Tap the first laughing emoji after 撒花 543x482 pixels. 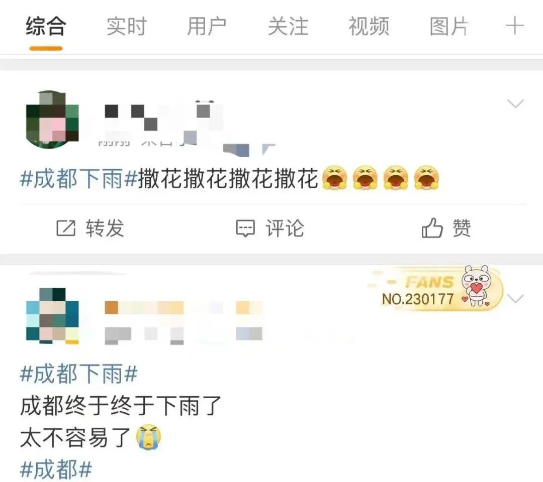(334, 178)
